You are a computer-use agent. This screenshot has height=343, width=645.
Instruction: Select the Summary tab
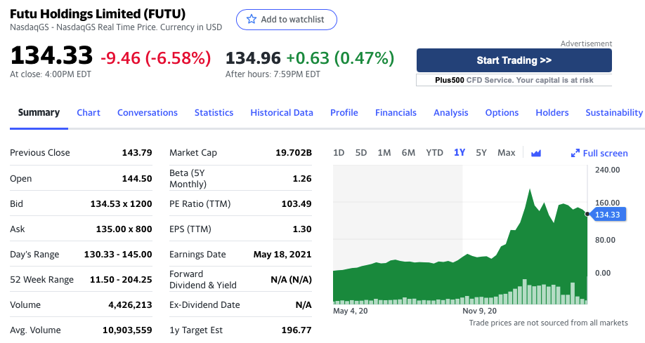pyautogui.click(x=39, y=112)
